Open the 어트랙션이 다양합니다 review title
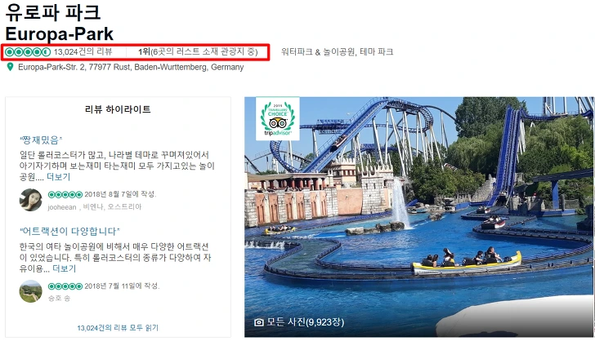This screenshot has height=341, width=595. tap(69, 231)
